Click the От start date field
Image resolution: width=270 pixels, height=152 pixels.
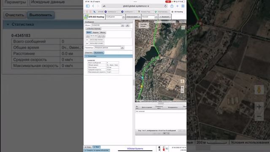pyautogui.click(x=97, y=40)
